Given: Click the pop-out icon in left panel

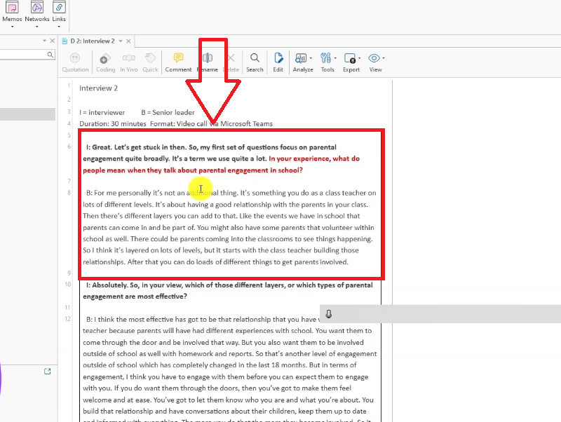Looking at the screenshot, I should [x=48, y=371].
